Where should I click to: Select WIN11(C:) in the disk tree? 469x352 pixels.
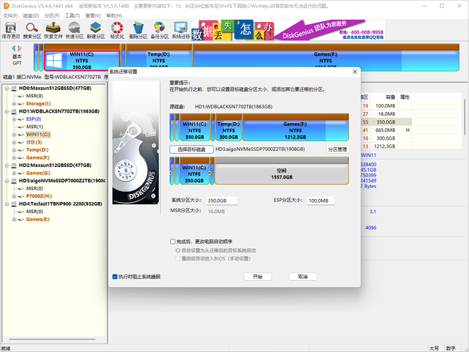pos(38,135)
